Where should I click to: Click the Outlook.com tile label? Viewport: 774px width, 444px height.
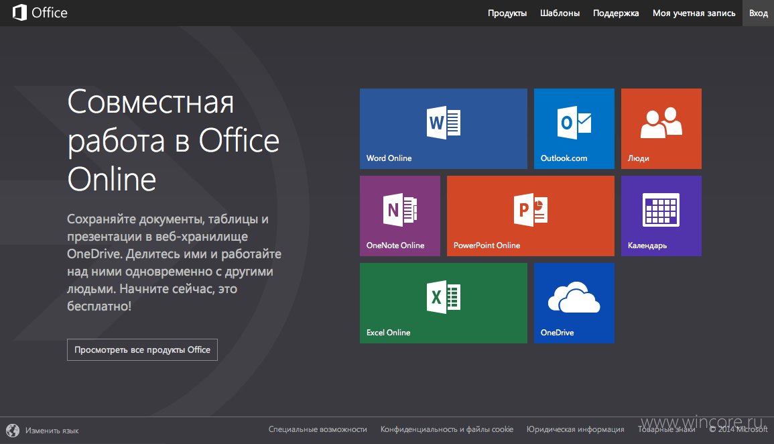(x=564, y=158)
